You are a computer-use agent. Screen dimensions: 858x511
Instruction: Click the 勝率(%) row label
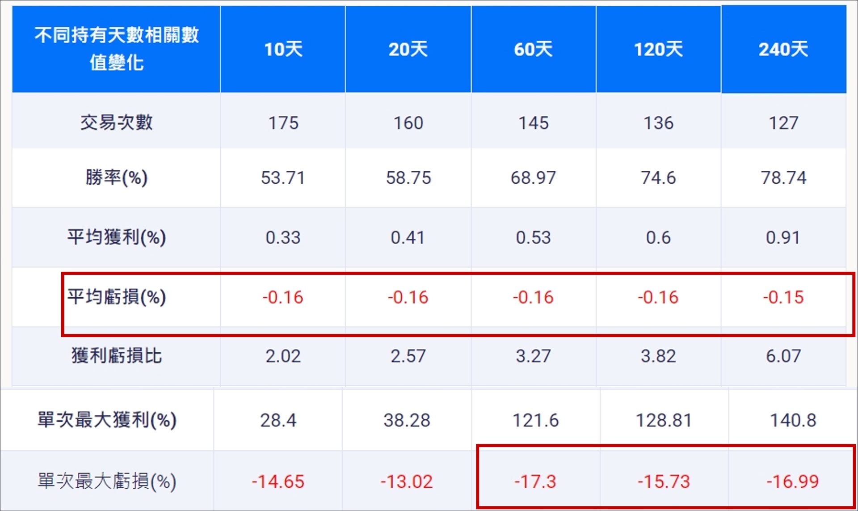(x=116, y=177)
